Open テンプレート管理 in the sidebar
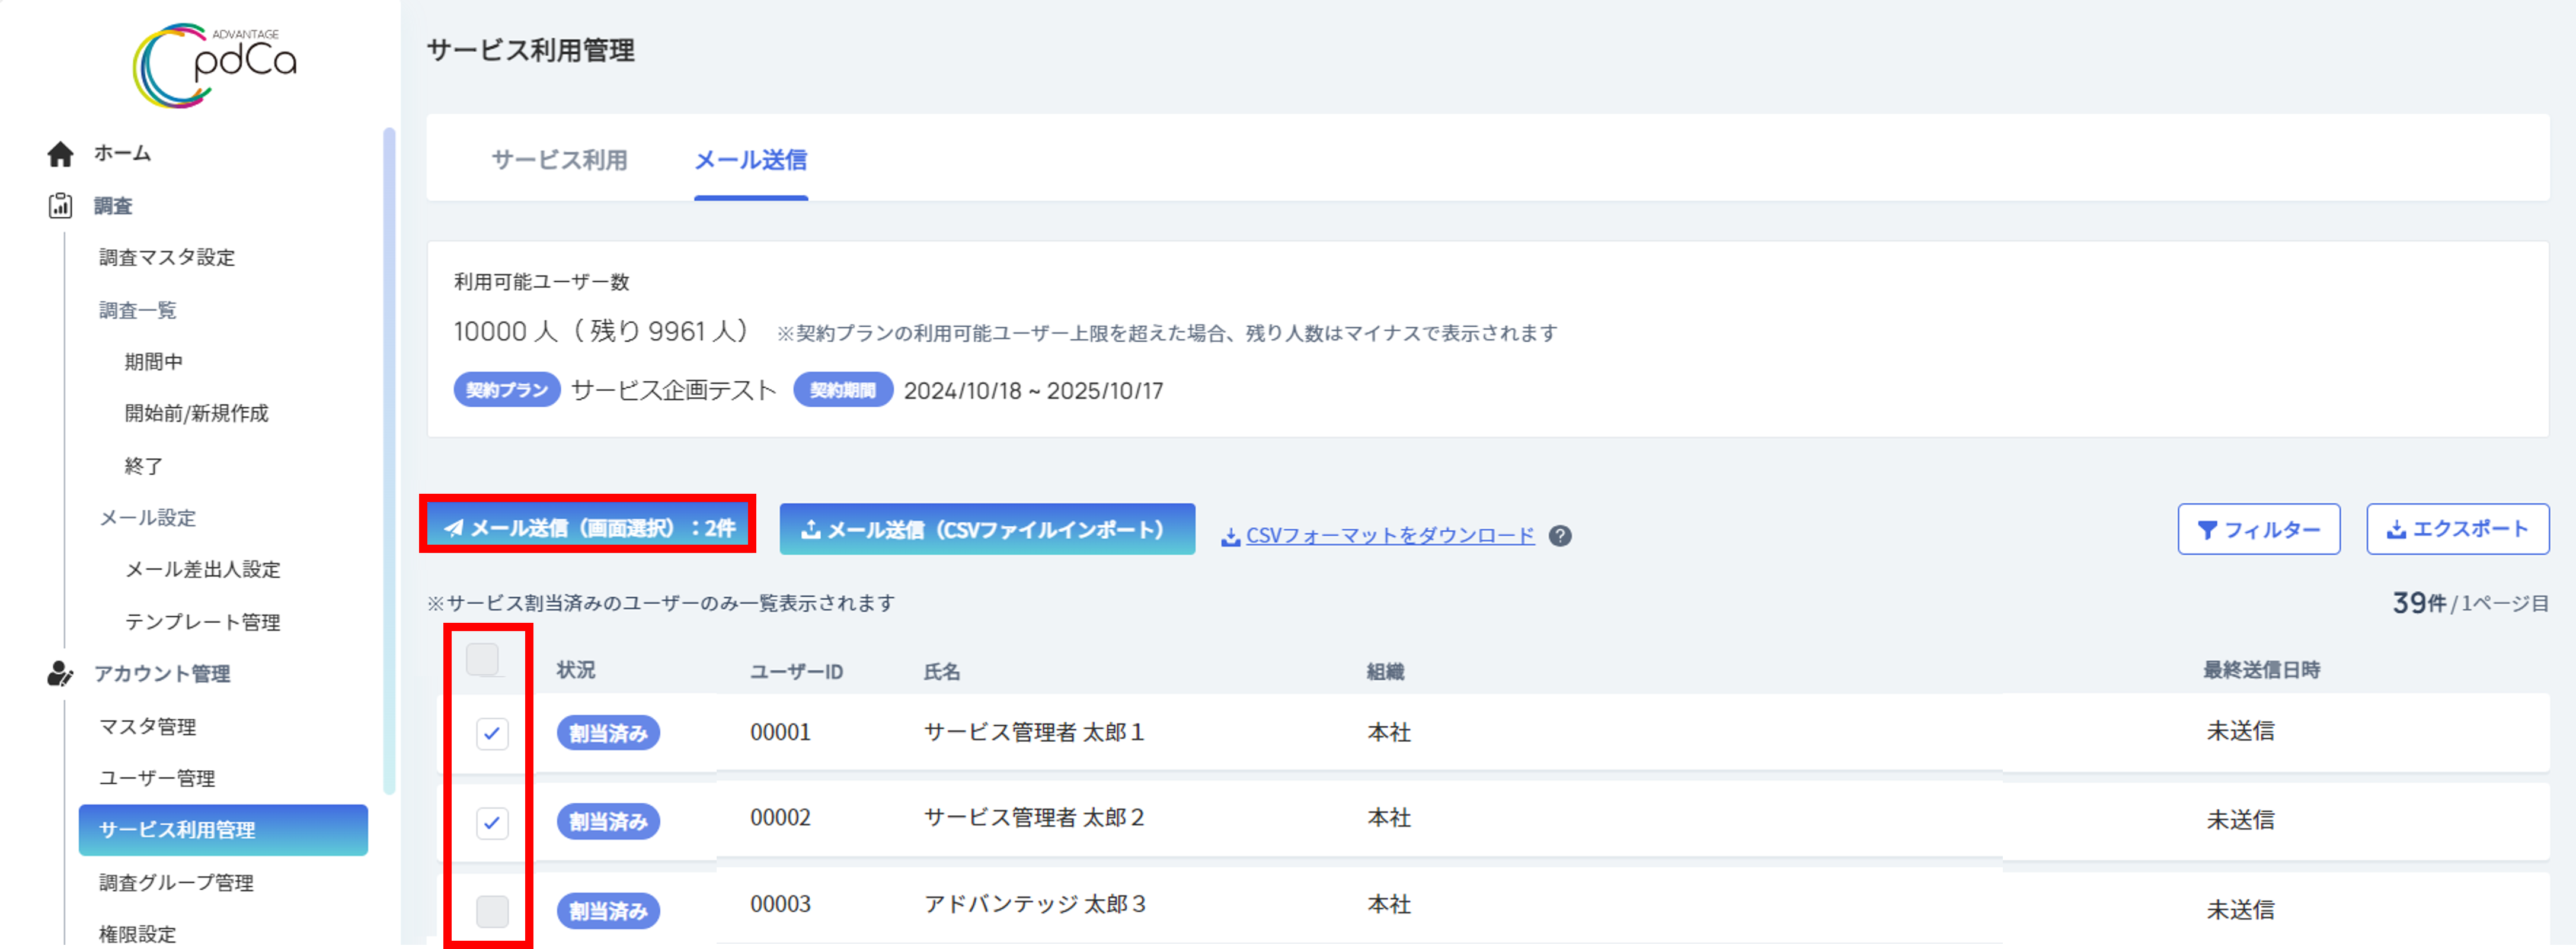This screenshot has width=2576, height=949. 202,622
